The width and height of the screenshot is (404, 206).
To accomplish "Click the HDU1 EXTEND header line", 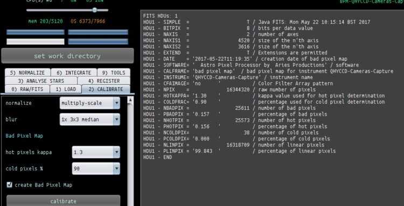I will point(235,53).
